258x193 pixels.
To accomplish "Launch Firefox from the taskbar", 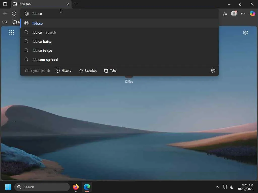I will (76, 187).
